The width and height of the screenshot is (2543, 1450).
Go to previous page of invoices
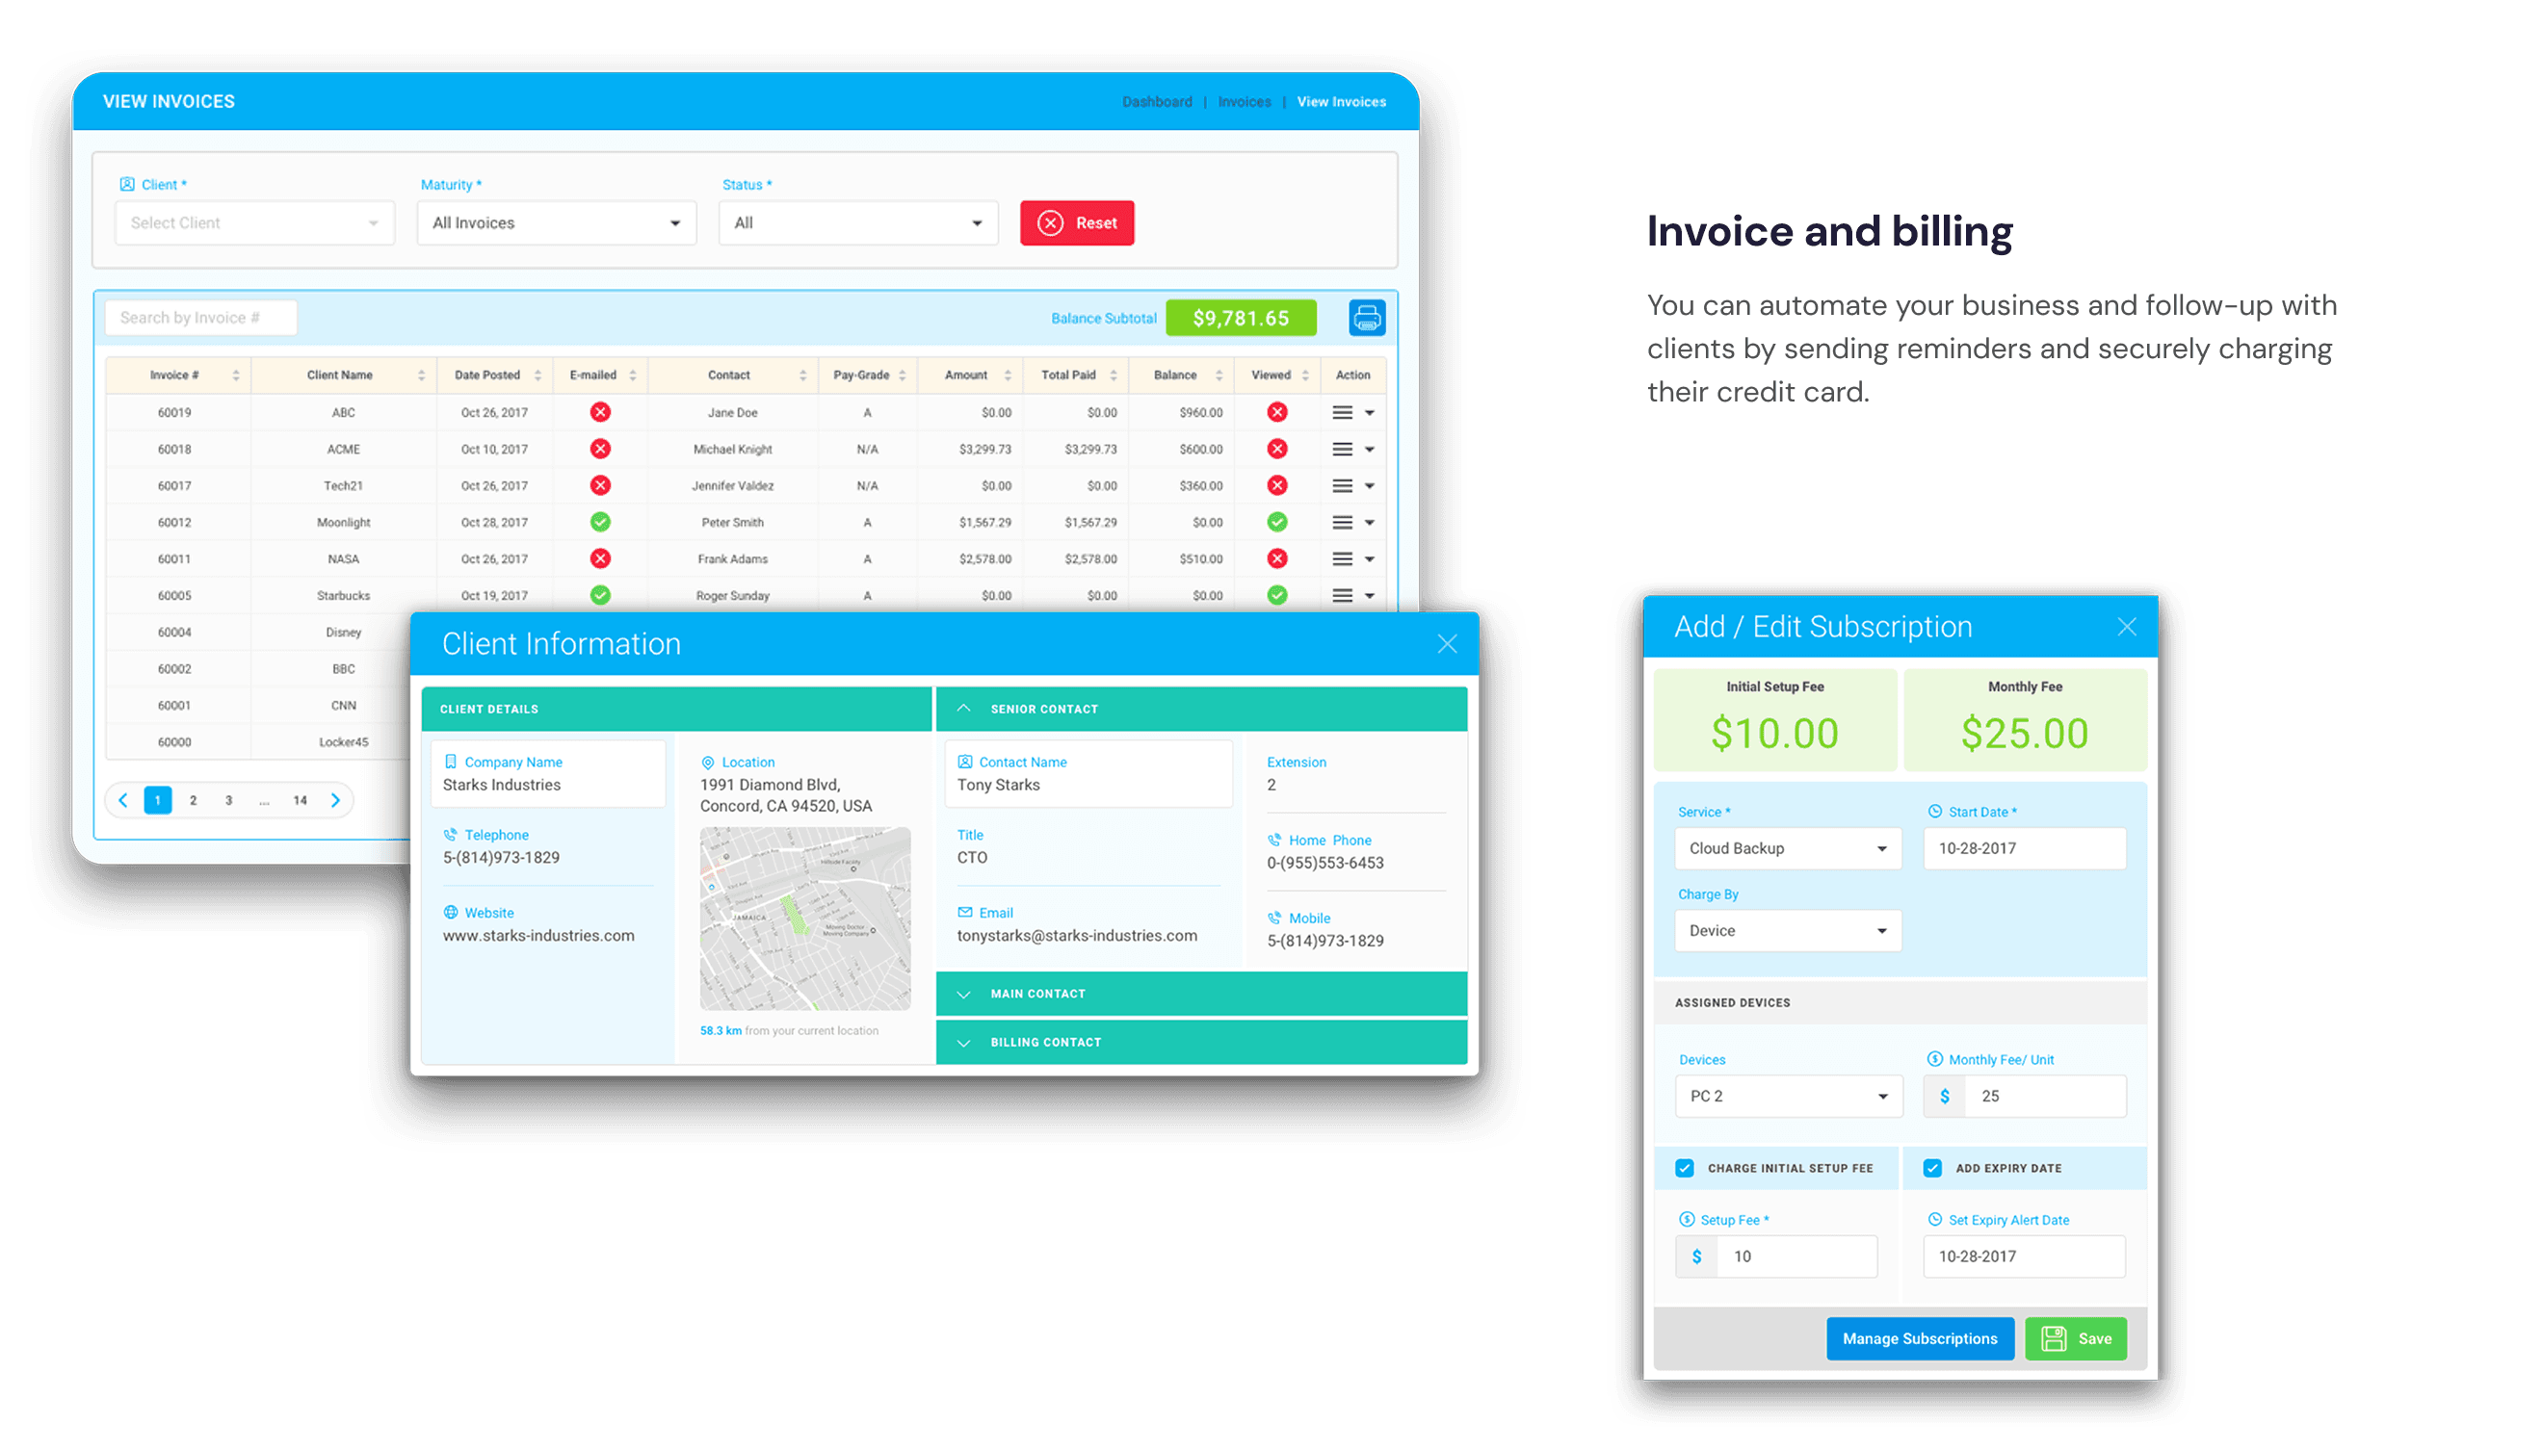[x=123, y=800]
